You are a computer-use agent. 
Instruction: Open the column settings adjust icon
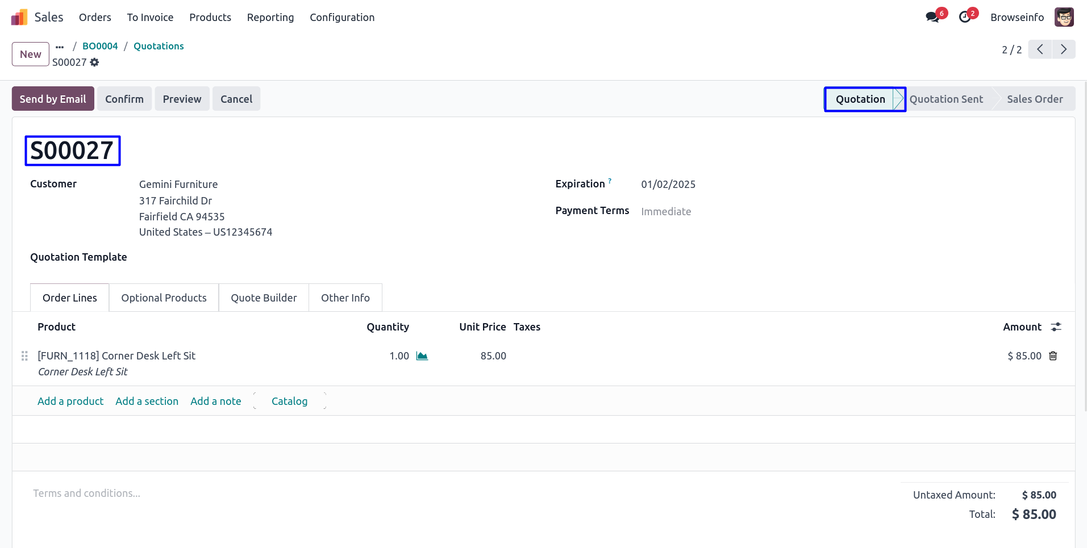(1056, 327)
